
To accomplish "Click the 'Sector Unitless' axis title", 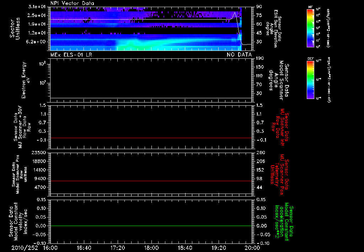I will 15,28.
